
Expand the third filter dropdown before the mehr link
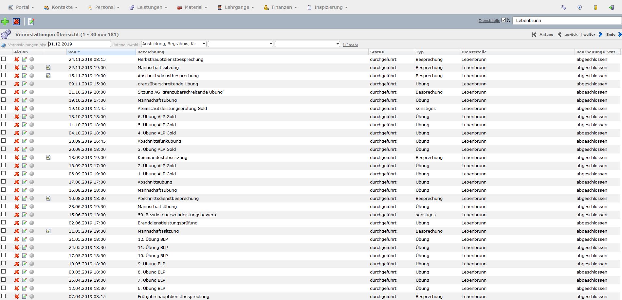coord(307,44)
